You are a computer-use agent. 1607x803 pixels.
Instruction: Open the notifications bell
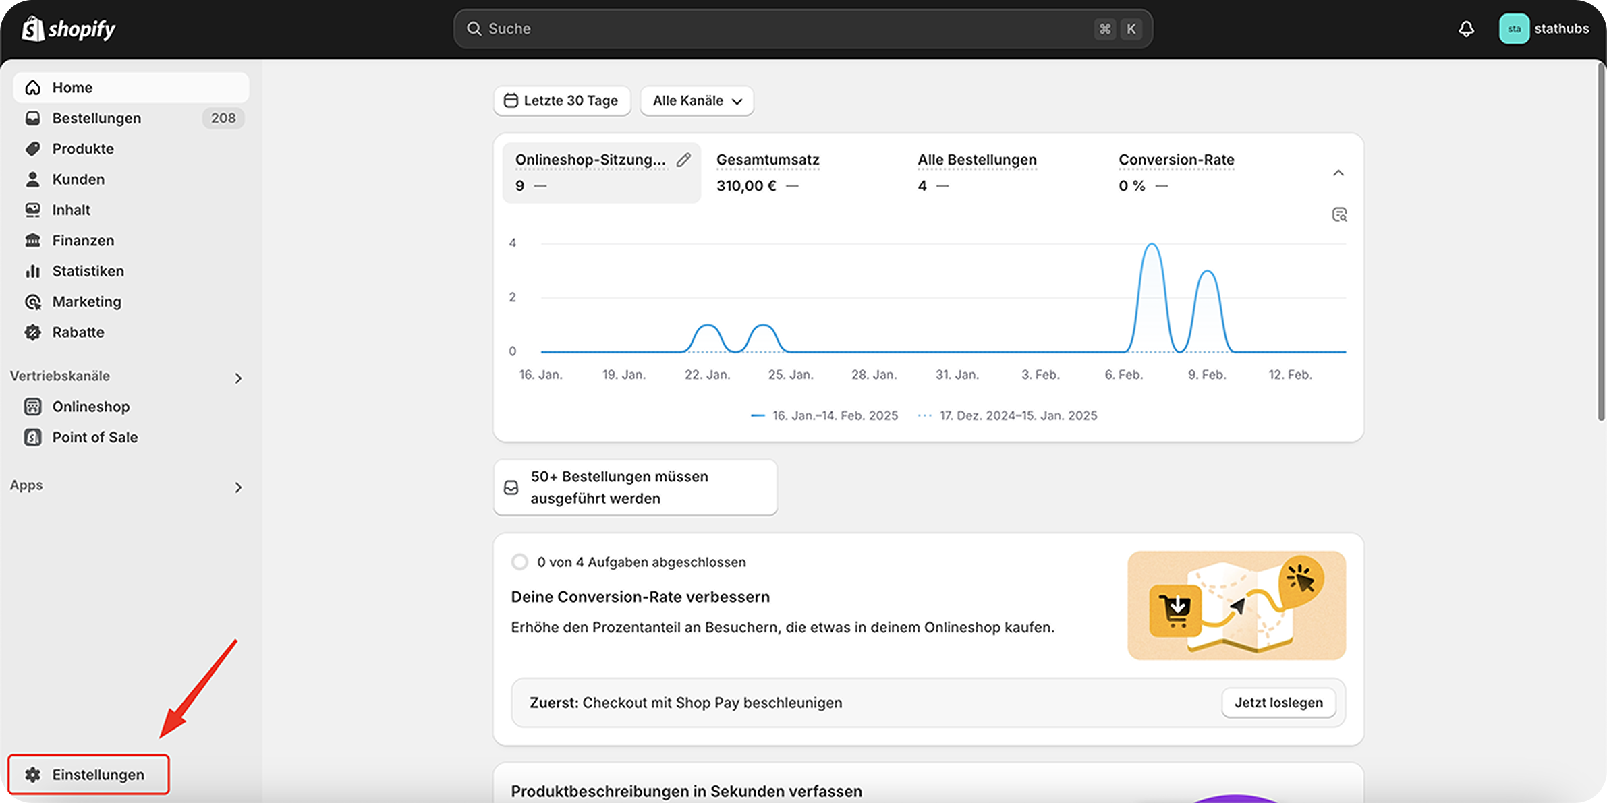[1466, 29]
